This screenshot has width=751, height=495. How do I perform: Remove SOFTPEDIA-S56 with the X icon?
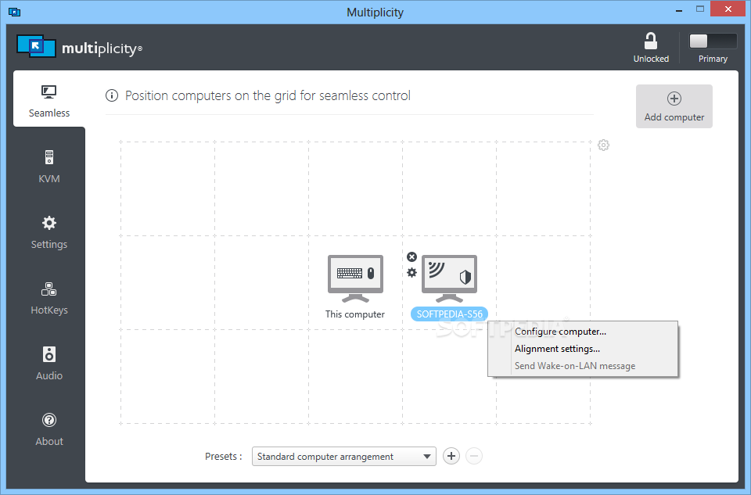click(412, 257)
